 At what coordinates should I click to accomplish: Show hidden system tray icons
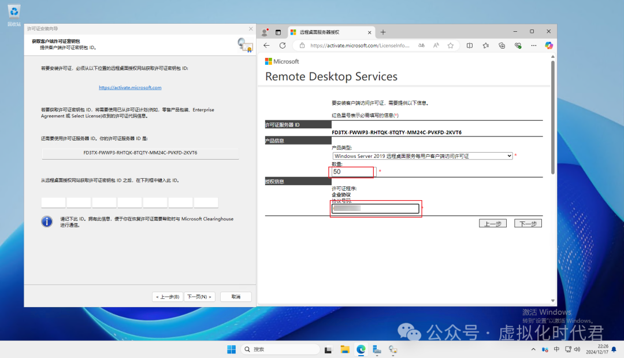[x=533, y=349]
